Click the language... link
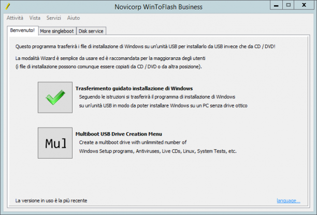Screen dimensions: 317x215 [x=289, y=201]
